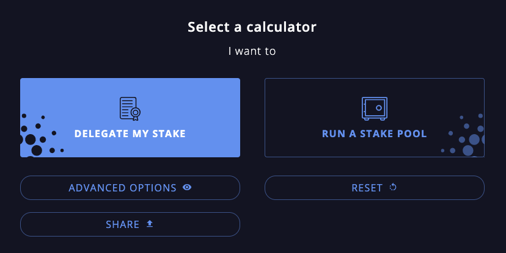Share the calculator results
The height and width of the screenshot is (253, 506).
pyautogui.click(x=130, y=224)
